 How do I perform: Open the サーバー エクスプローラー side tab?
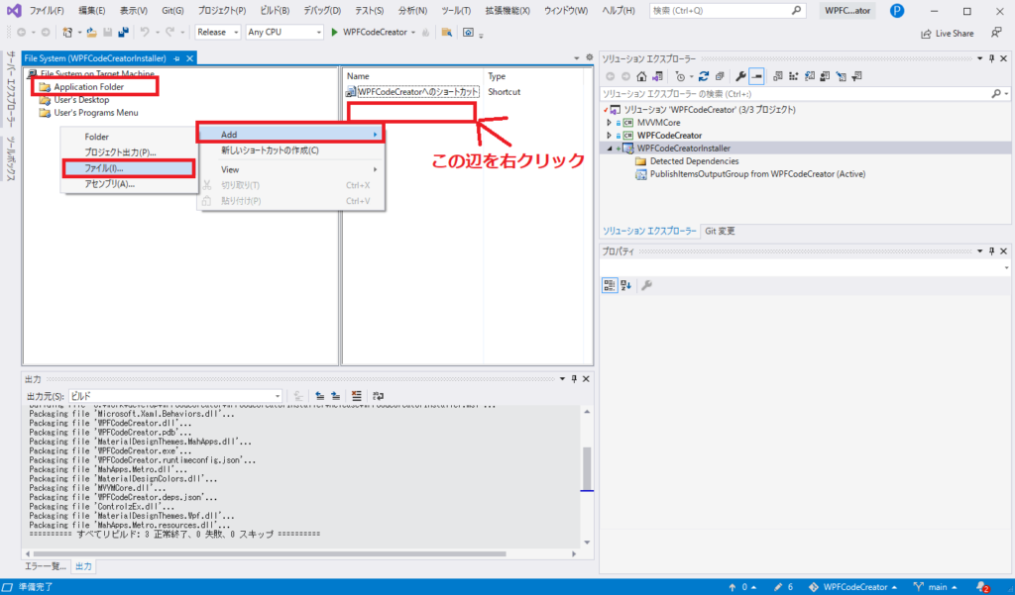click(10, 89)
